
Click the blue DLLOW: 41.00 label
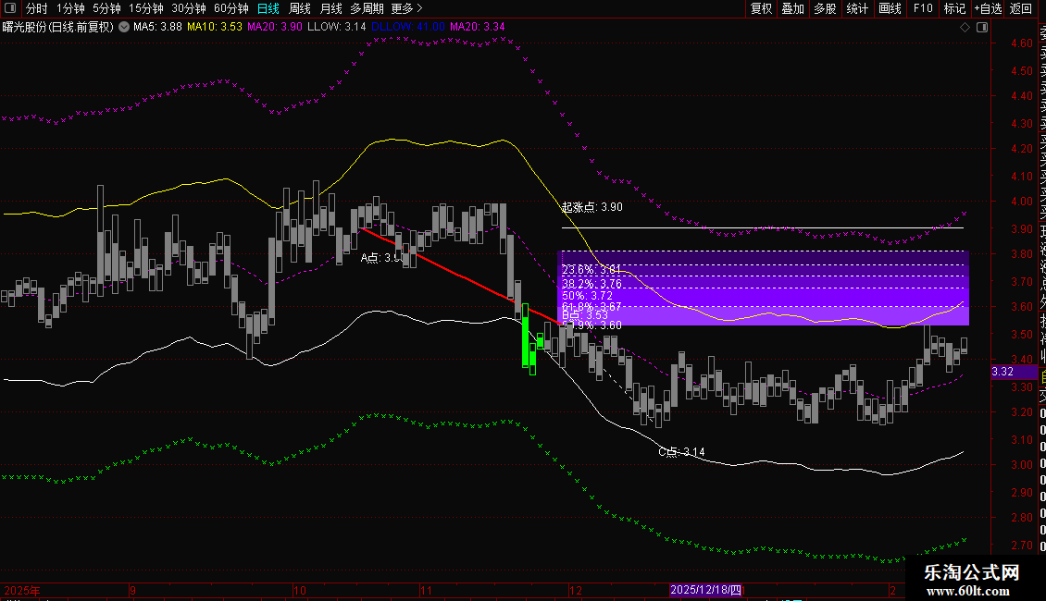pyautogui.click(x=407, y=28)
